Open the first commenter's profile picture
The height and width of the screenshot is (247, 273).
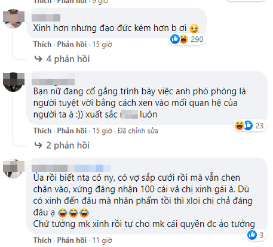[13, 18]
